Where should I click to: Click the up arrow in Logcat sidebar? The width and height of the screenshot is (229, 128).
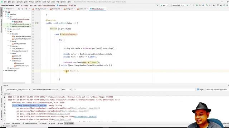5,104
